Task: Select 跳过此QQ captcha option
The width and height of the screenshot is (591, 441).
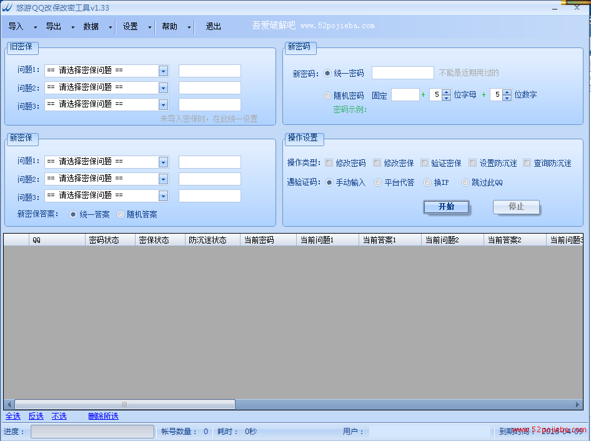Action: coord(465,182)
